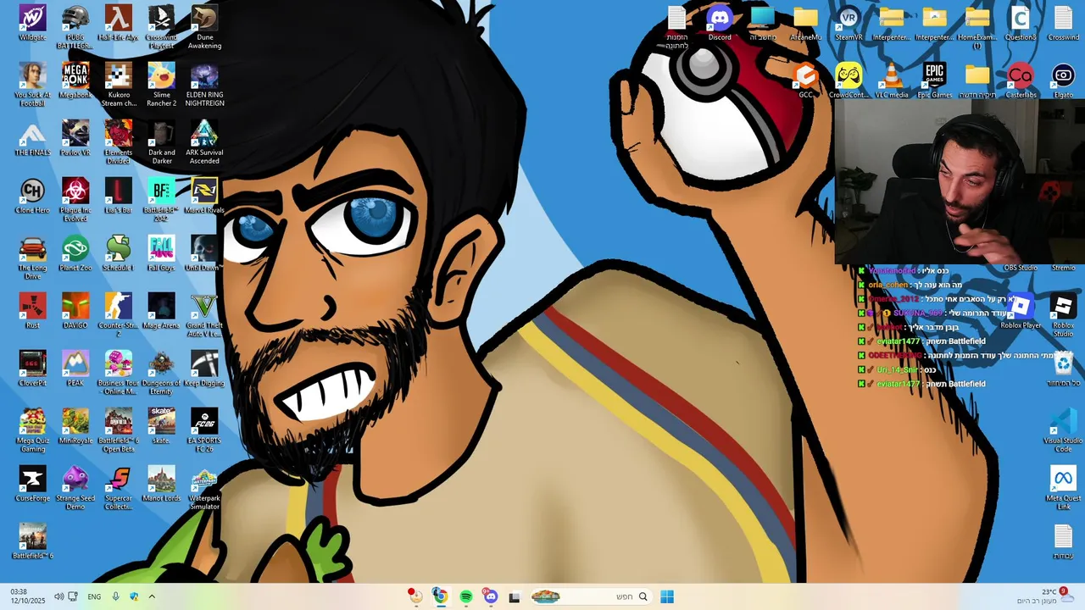Select the Battlefield 2042 icon
This screenshot has height=610, width=1085.
coord(161,199)
